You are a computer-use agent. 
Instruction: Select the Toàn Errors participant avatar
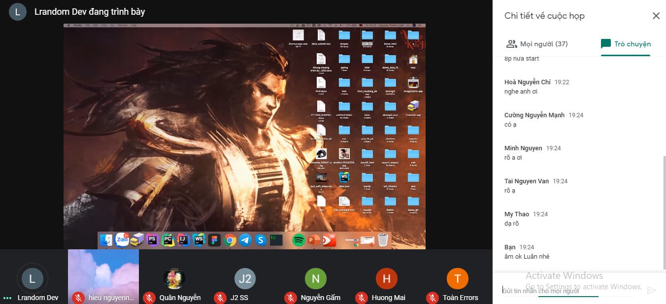click(457, 279)
